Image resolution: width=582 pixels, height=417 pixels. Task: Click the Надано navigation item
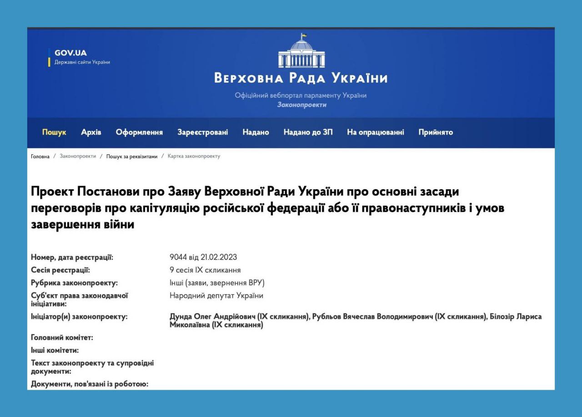tap(256, 132)
